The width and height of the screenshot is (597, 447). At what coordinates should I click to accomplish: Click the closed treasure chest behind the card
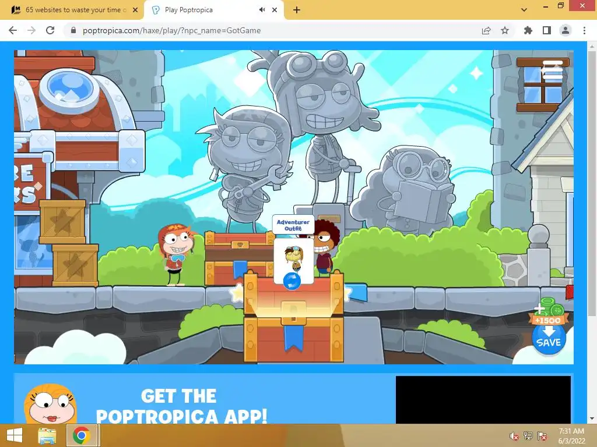tap(240, 258)
